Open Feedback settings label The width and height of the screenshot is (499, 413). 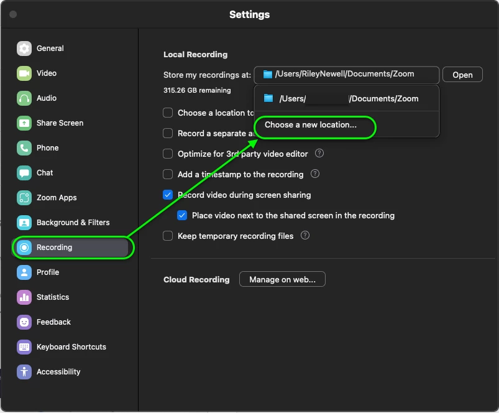[x=53, y=322]
